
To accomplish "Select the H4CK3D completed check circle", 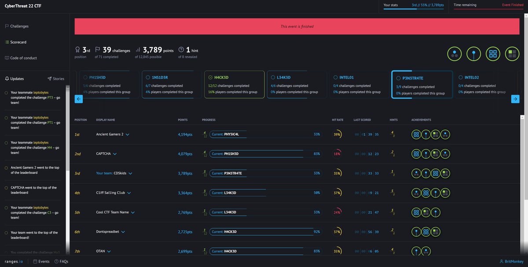I will [x=210, y=77].
